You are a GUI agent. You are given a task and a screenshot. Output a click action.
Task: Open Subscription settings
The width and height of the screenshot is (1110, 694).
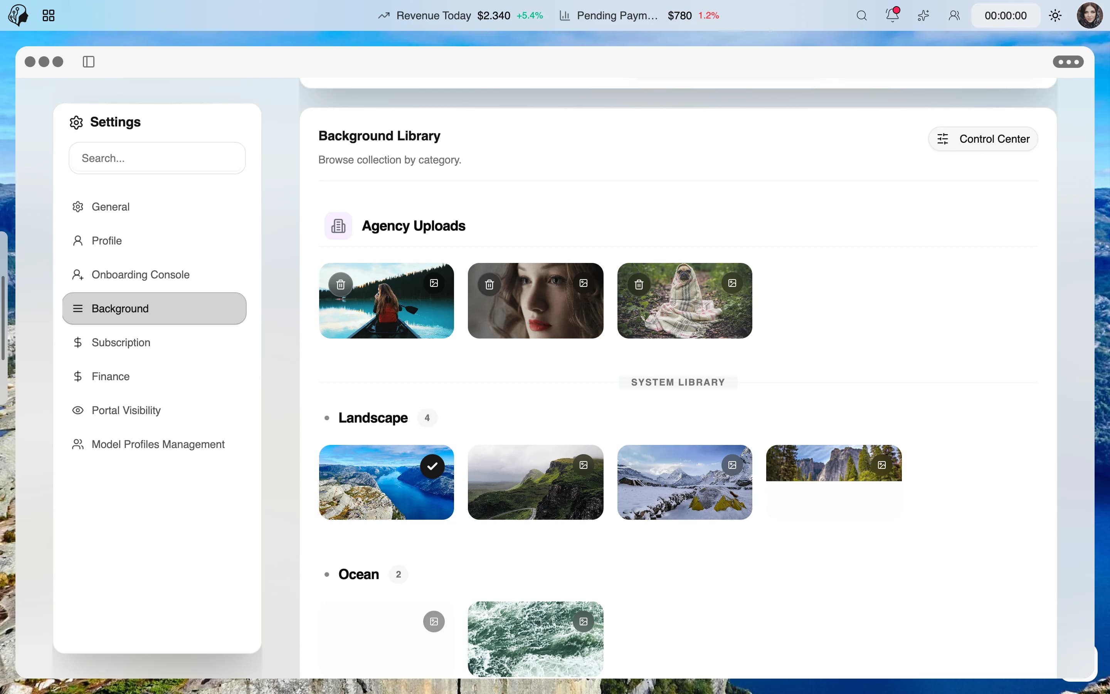click(154, 342)
